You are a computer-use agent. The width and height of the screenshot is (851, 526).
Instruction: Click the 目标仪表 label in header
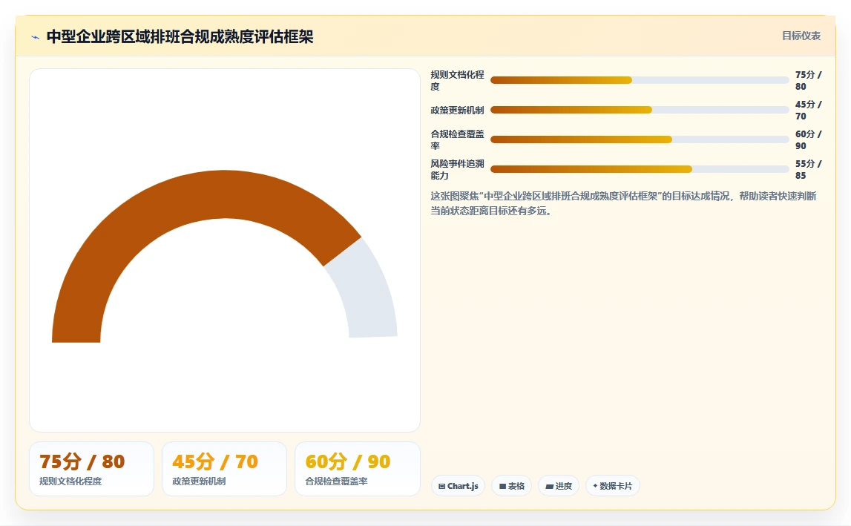click(801, 36)
